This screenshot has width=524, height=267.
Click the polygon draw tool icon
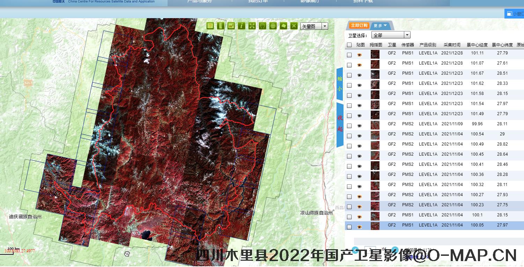click(283, 26)
